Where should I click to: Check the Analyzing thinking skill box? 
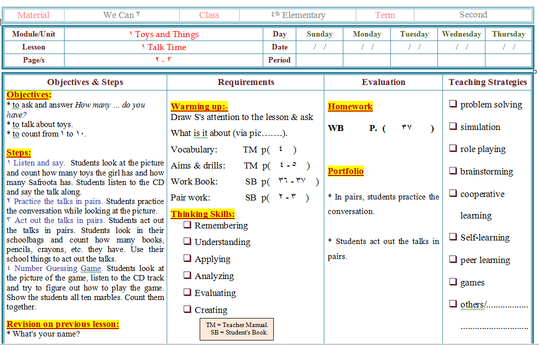[x=187, y=275]
